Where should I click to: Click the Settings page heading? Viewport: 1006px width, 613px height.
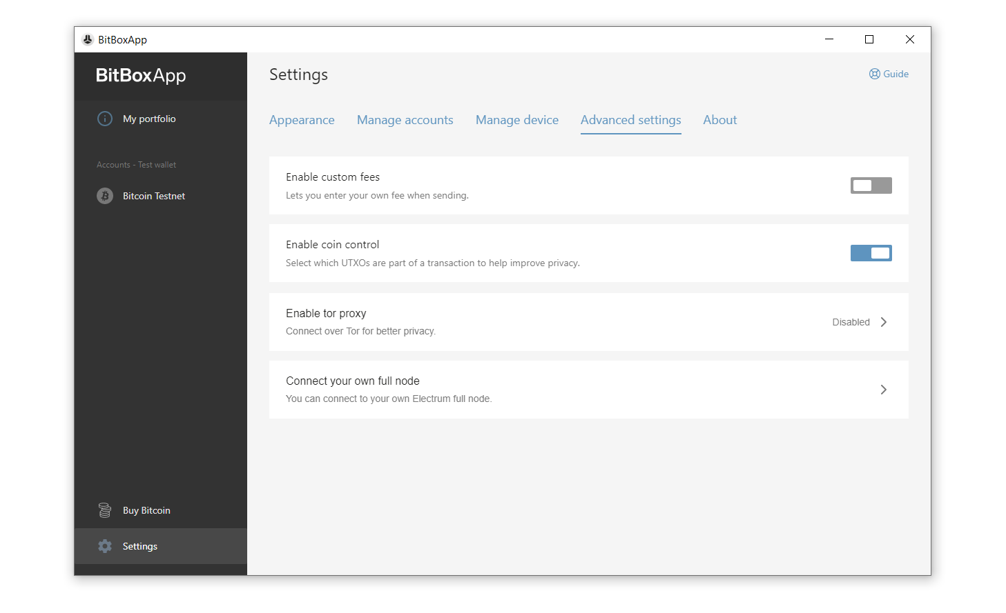coord(298,74)
